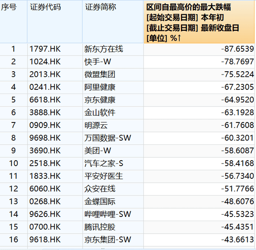This screenshot has height=250, width=256.
Task: Click the 京东健康 cell
Action: [113, 100]
